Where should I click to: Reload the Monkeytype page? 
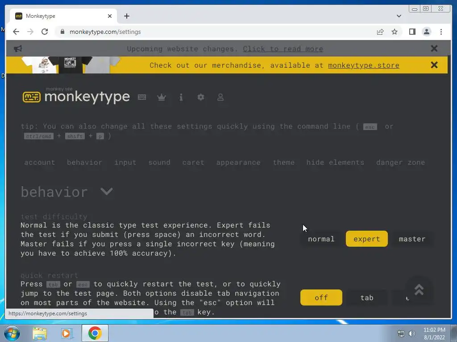tap(45, 32)
